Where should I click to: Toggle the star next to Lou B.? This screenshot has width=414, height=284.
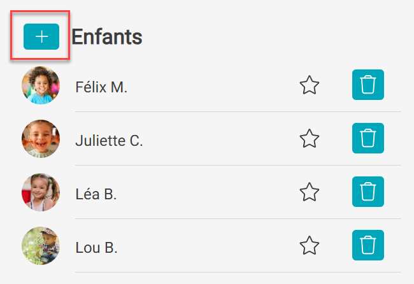pos(310,245)
